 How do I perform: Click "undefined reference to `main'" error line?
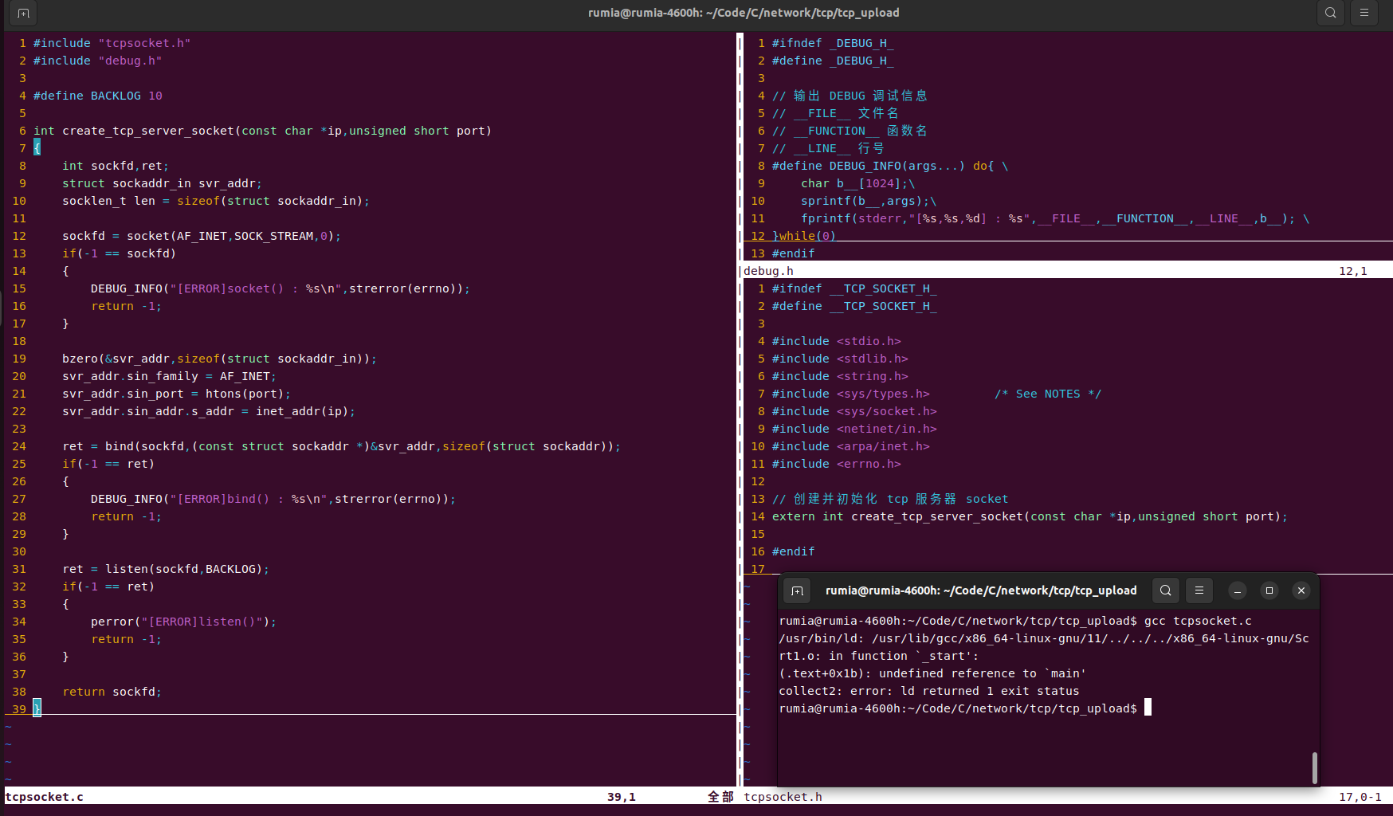[932, 673]
